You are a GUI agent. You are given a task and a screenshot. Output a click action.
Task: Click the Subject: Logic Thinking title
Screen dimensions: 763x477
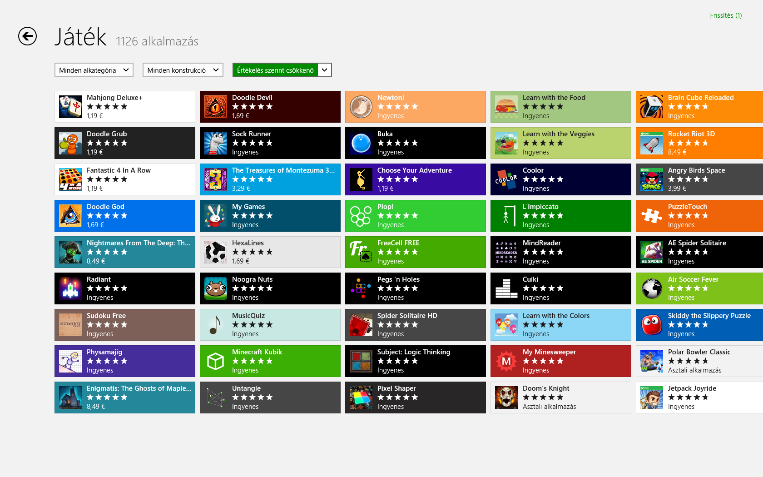(x=414, y=352)
